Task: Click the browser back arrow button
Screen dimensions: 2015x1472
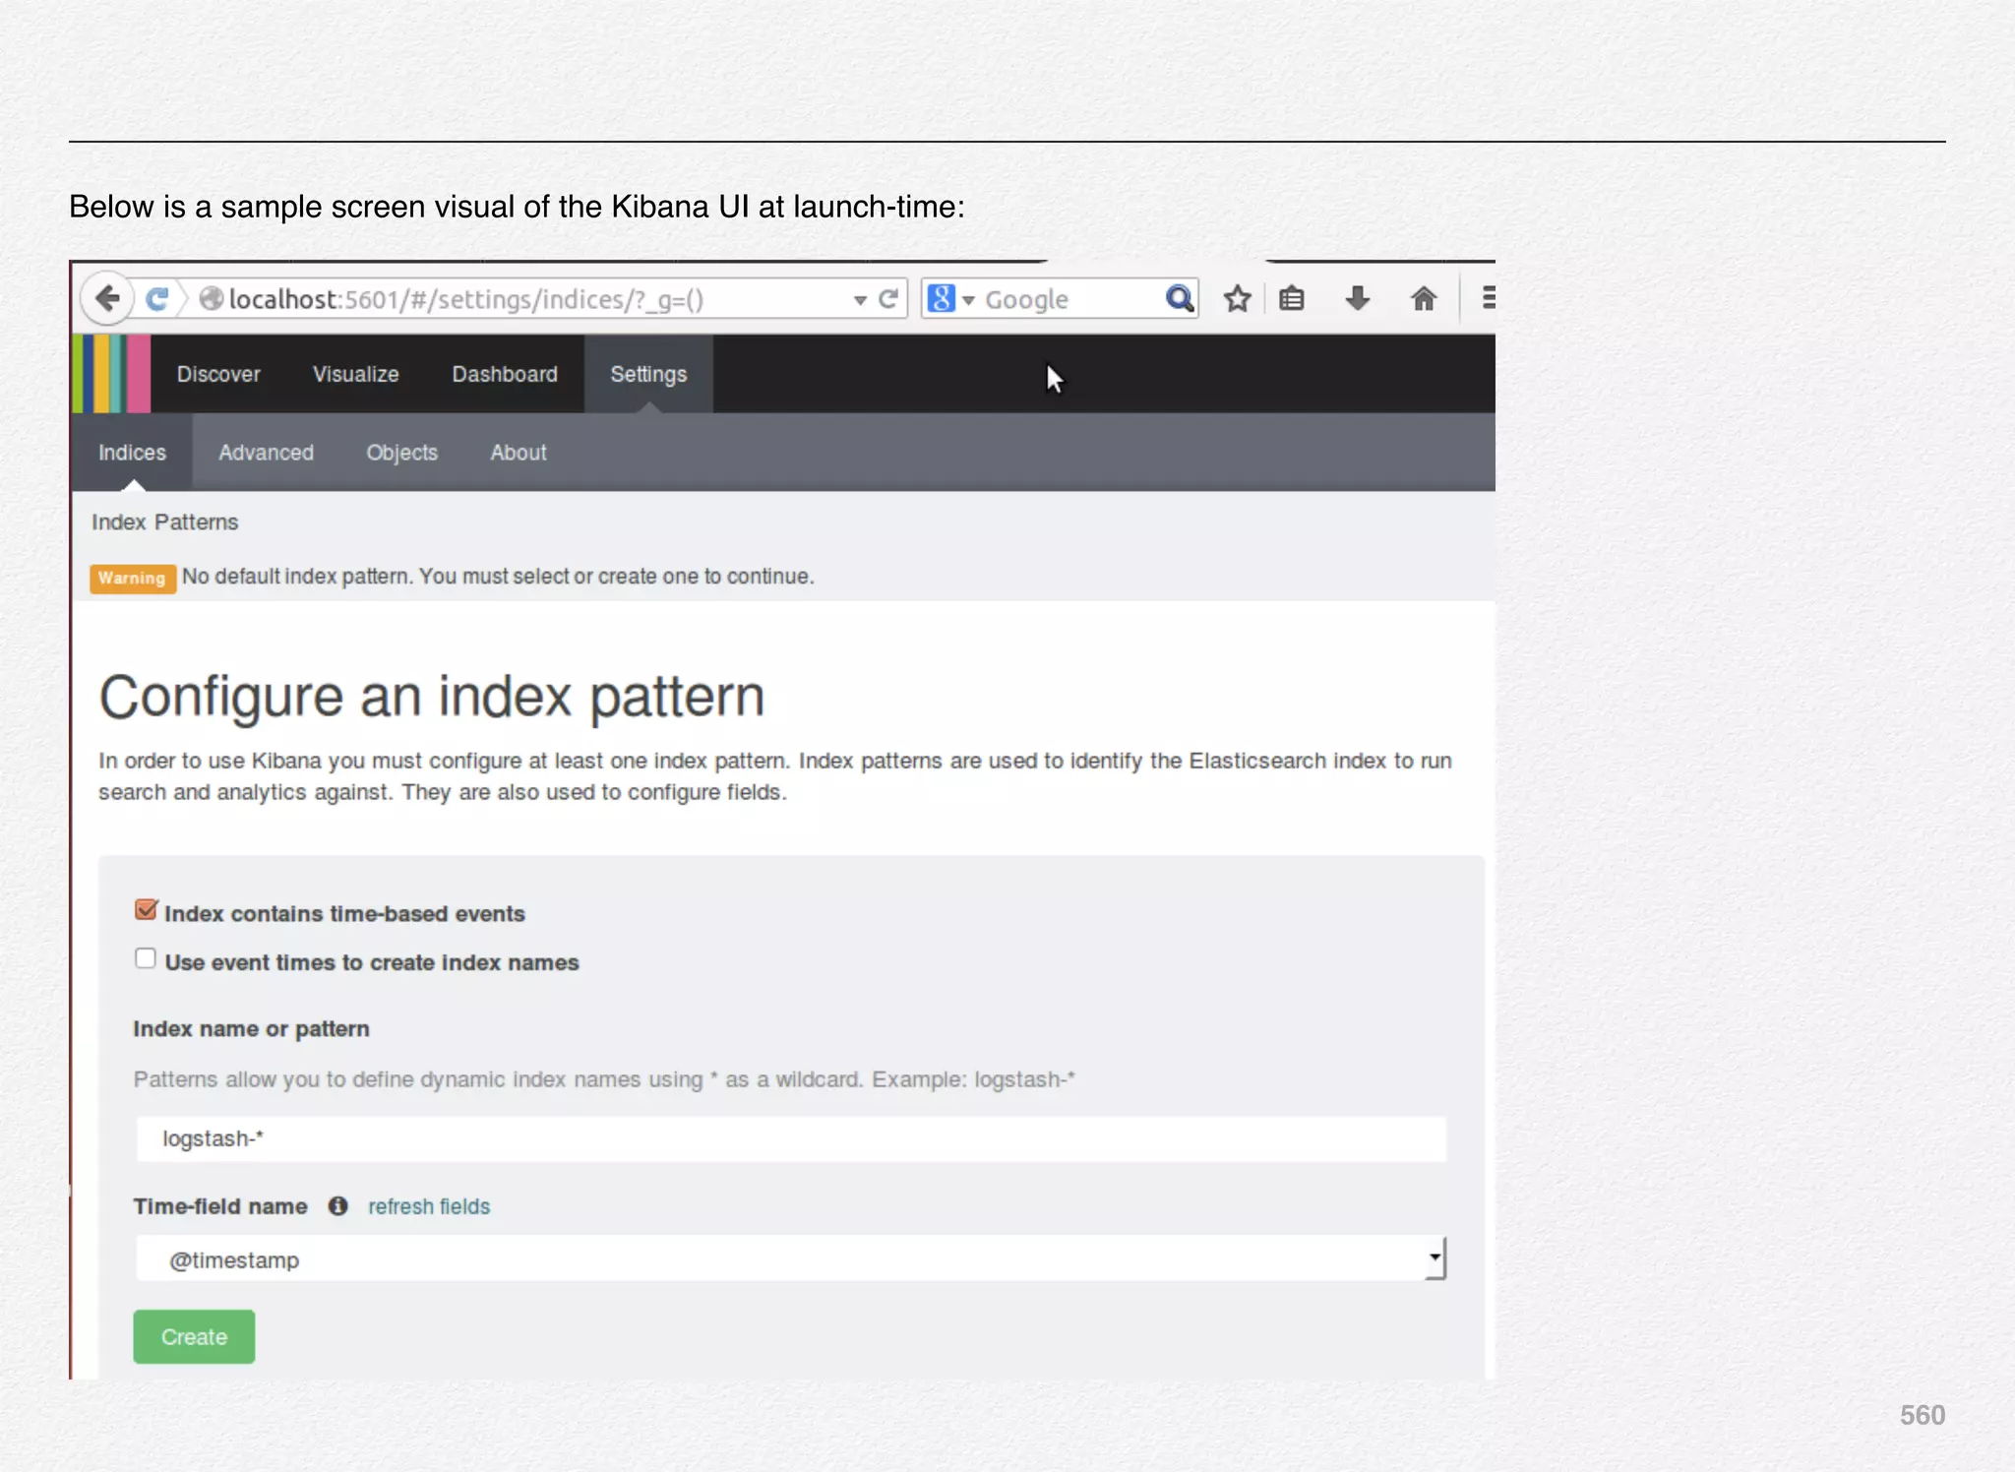Action: coord(107,298)
